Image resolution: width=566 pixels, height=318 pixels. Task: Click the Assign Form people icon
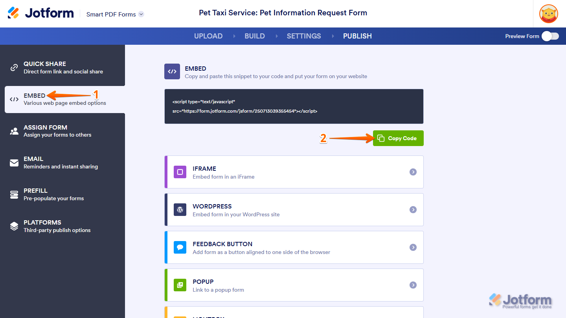14,131
